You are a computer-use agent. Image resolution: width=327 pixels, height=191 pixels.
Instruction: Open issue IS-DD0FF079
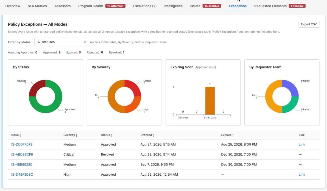coord(22,144)
